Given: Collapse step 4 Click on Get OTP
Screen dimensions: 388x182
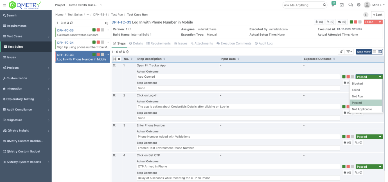Looking at the screenshot, I should click(114, 155).
